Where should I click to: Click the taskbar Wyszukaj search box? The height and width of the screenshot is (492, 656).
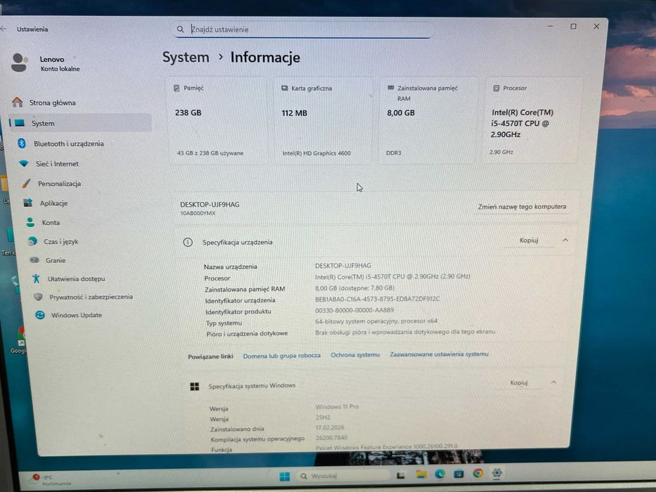[x=344, y=476]
